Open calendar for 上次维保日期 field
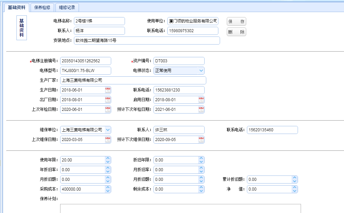This screenshot has height=213, width=344. 107,140
